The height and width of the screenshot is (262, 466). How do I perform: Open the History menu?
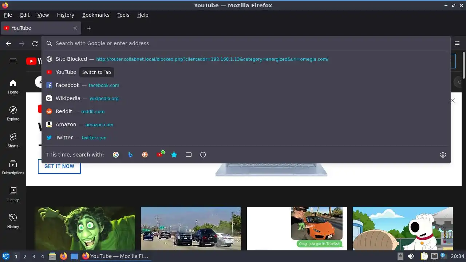tap(66, 15)
